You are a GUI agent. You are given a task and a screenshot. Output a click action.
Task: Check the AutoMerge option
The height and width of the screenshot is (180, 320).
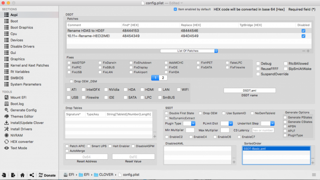pyautogui.click(x=67, y=151)
